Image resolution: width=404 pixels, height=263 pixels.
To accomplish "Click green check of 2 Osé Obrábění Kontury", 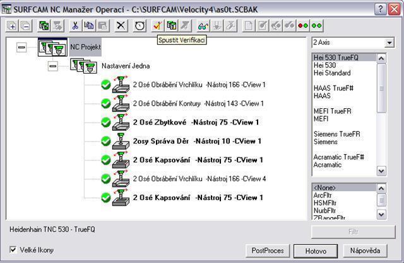I will [106, 104].
